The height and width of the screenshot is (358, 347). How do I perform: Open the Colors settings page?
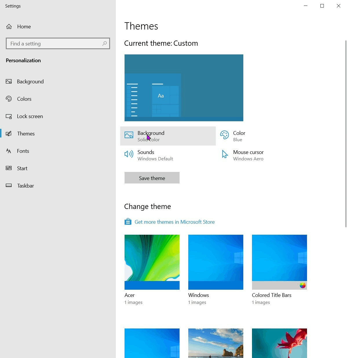pyautogui.click(x=58, y=99)
